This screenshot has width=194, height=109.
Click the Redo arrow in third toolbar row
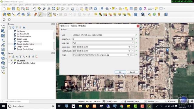pyautogui.click(x=4, y=20)
